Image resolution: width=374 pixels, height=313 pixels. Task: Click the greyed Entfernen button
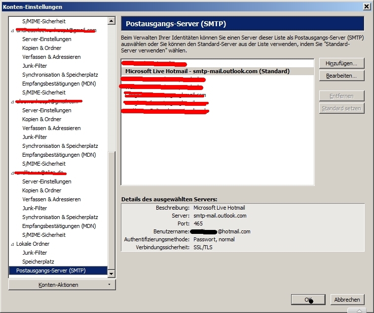(x=341, y=96)
